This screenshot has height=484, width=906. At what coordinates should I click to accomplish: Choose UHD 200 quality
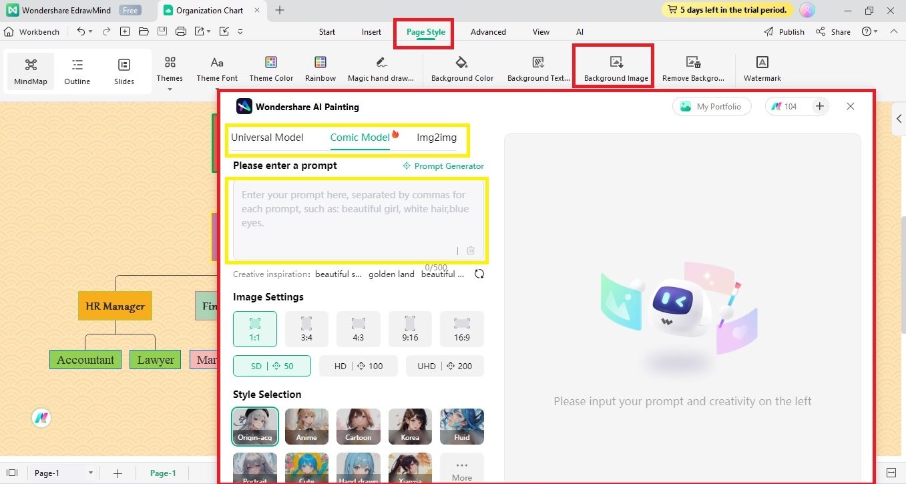445,366
